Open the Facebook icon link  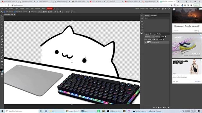pos(169,8)
